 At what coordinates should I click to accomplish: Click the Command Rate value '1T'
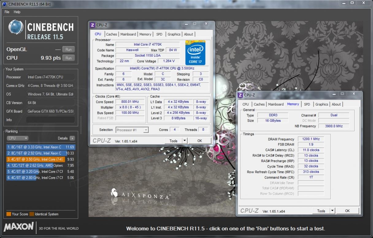311,177
